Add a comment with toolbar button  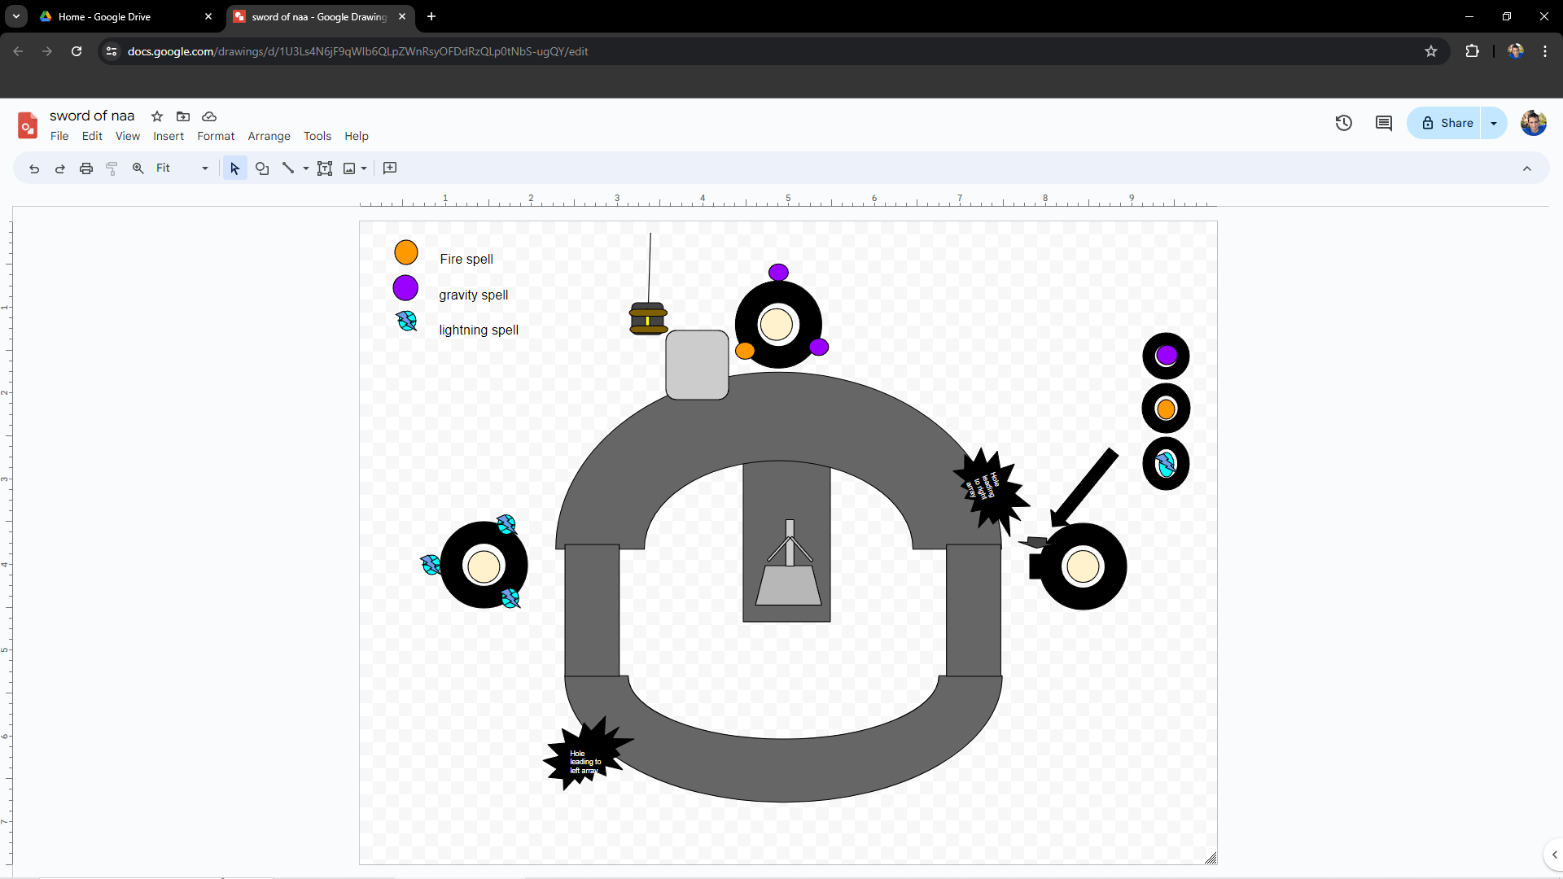click(390, 168)
